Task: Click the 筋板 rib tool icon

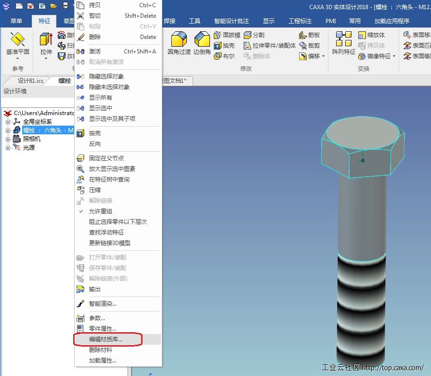Action: tap(303, 35)
